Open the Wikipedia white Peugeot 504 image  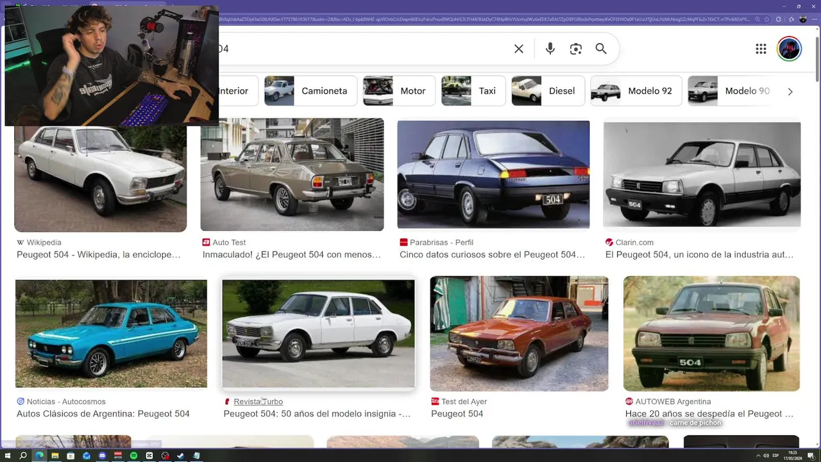101,178
